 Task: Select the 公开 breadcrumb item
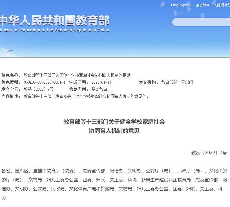coord(10,52)
